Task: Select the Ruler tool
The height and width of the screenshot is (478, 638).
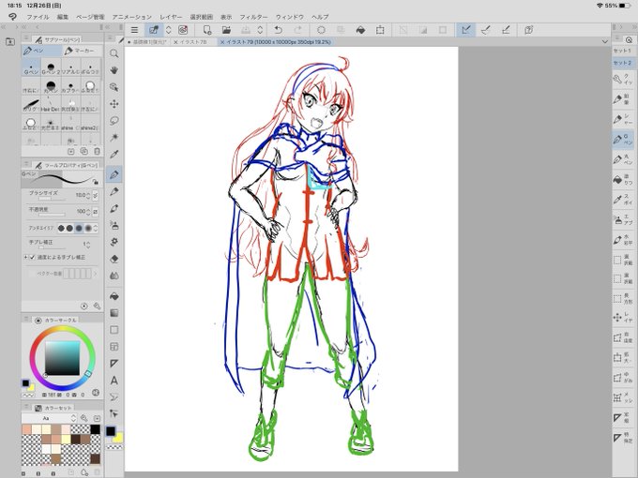Action: 114,364
